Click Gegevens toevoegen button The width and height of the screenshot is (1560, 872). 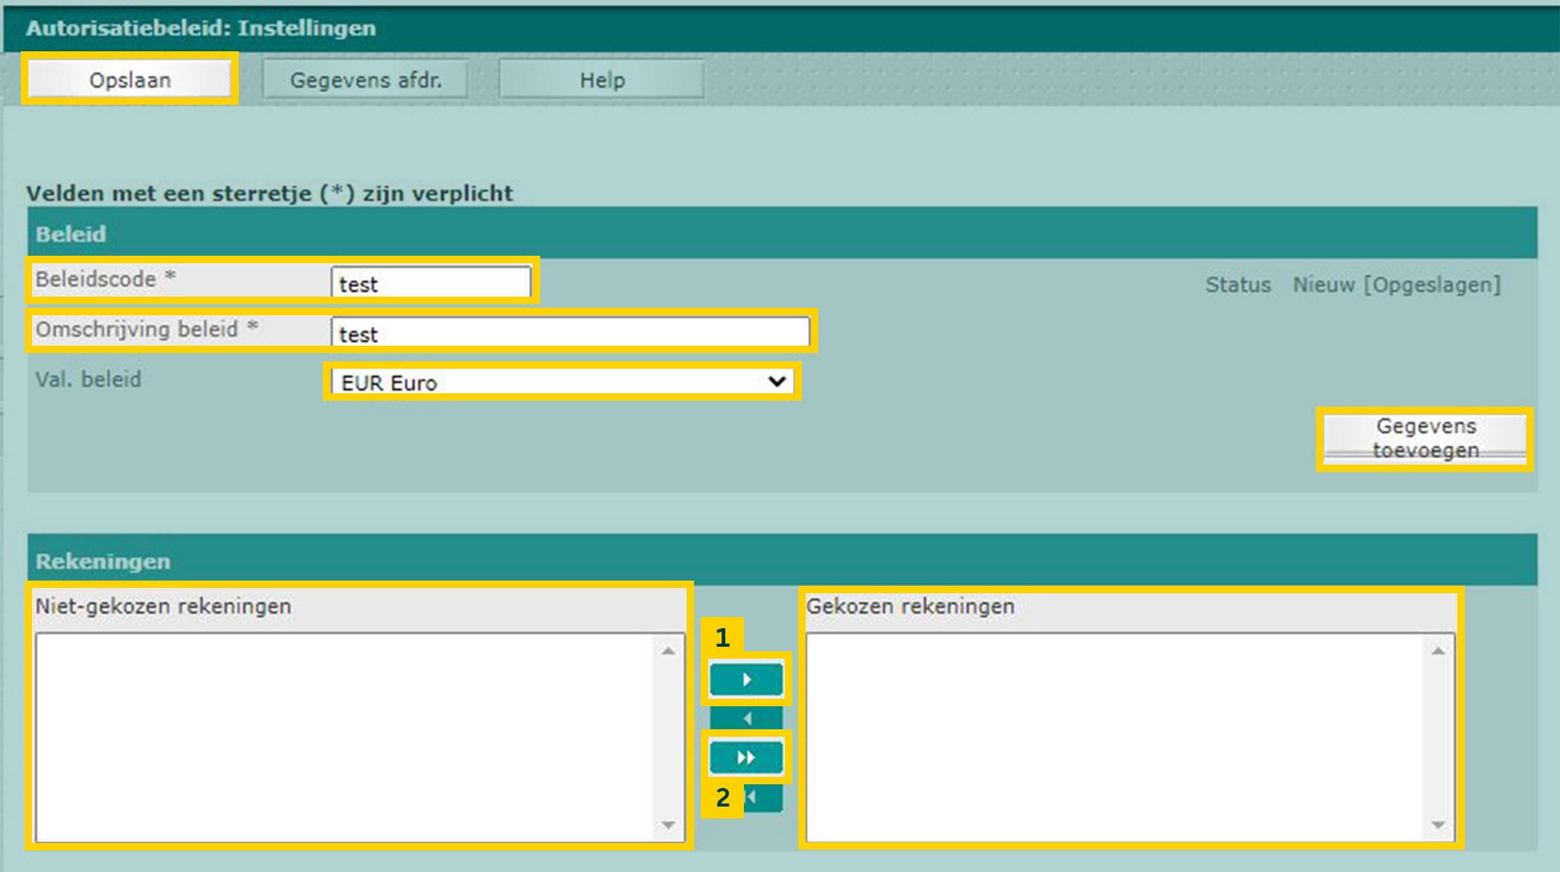tap(1425, 439)
